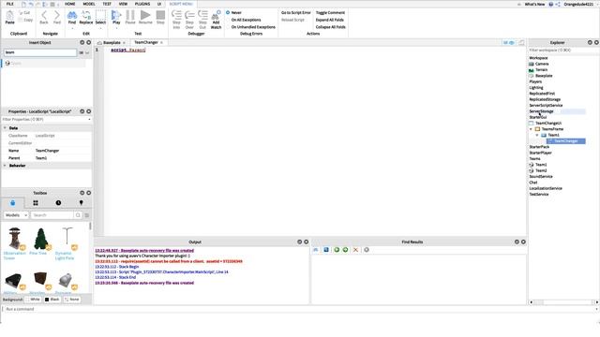
Task: Click the clear output X icon in Find Results
Action: (x=355, y=250)
